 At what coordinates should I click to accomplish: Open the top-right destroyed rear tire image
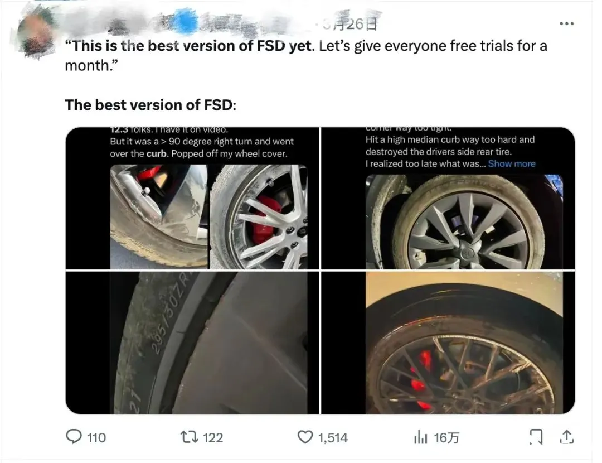coord(448,199)
